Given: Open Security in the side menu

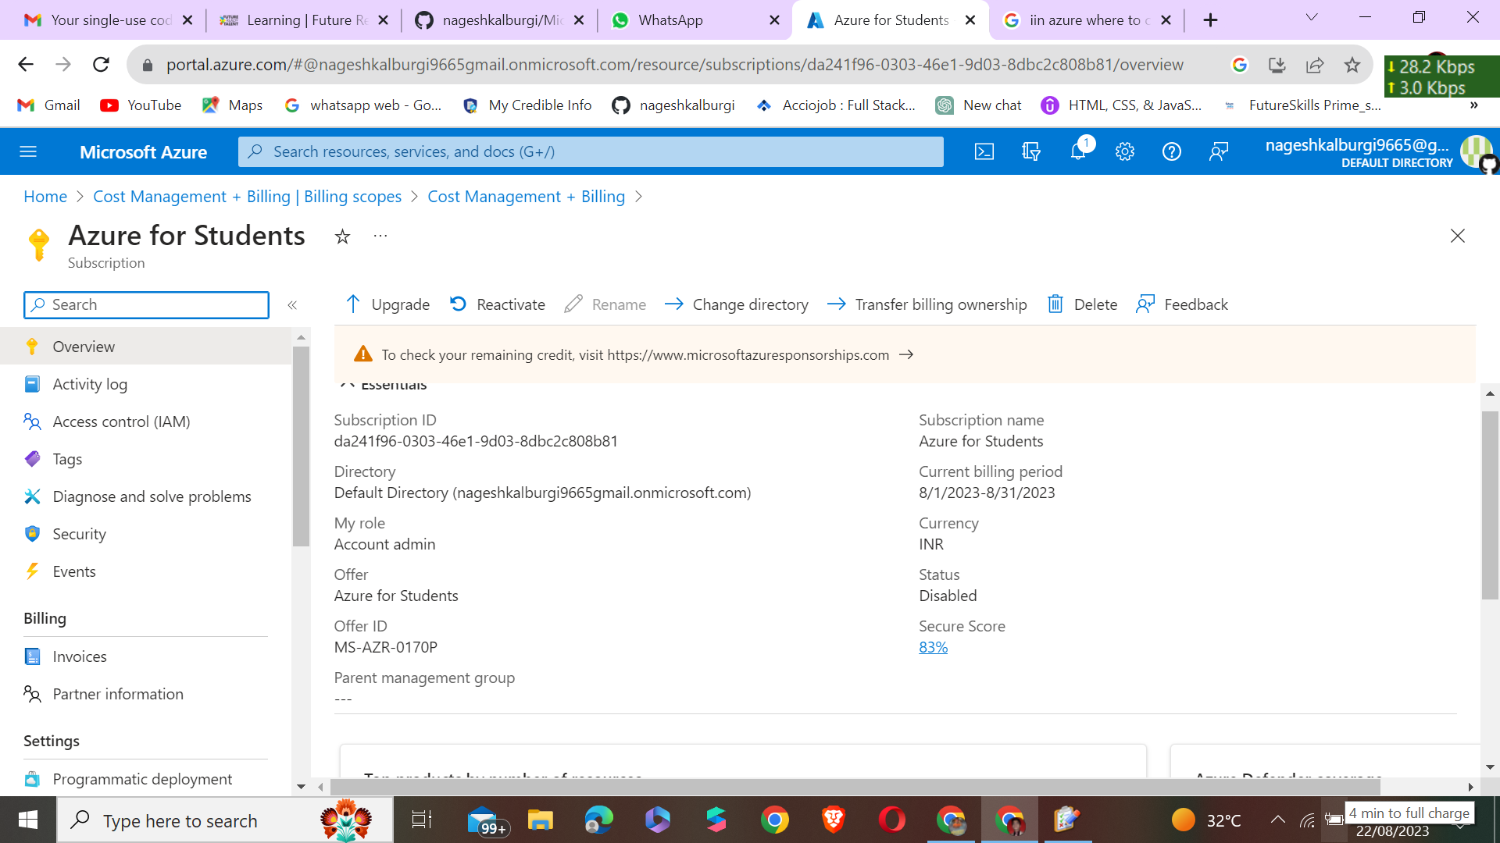Looking at the screenshot, I should [145, 534].
